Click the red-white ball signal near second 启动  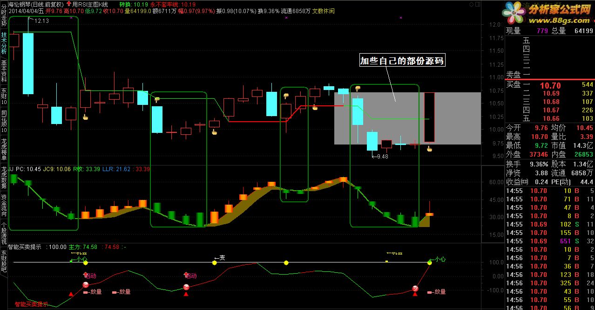(x=186, y=287)
